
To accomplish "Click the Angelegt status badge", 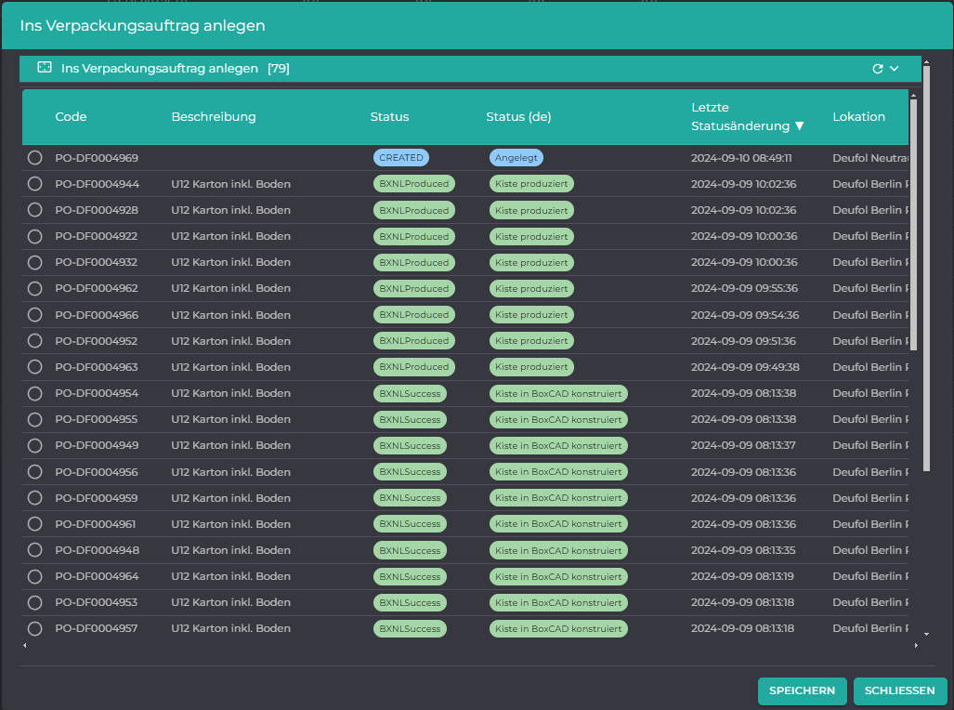I will [x=516, y=158].
